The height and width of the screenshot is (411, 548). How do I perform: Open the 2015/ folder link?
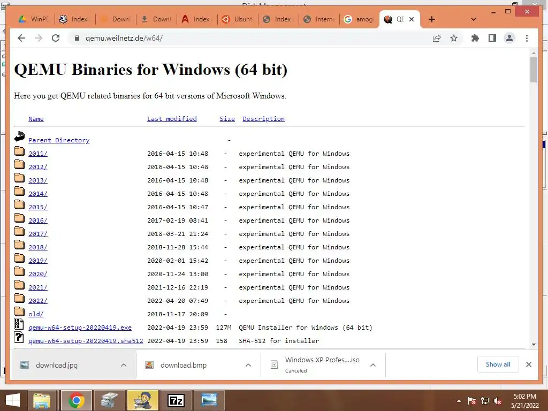point(38,207)
